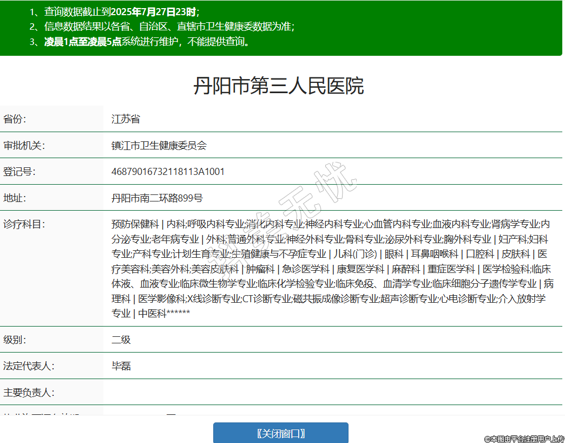Click the 法定代表人 row label
This screenshot has height=443, width=565.
[29, 366]
